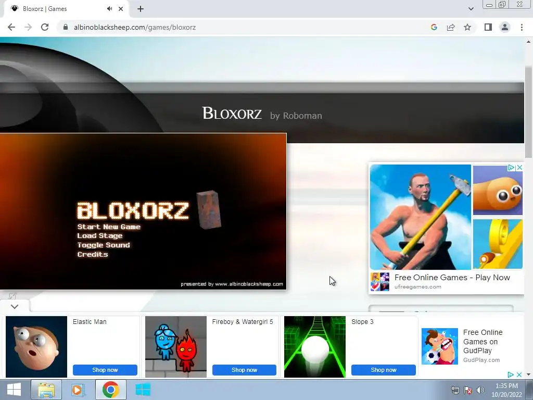The width and height of the screenshot is (533, 400).
Task: Open Free Online Games - Play Now link
Action: (x=452, y=278)
